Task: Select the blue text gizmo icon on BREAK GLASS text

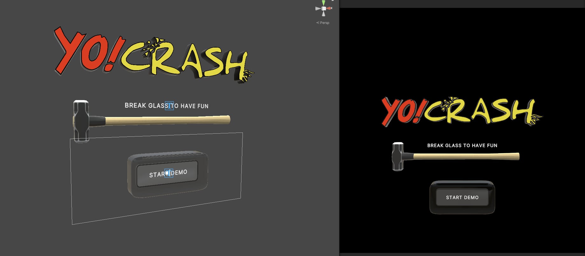Action: click(169, 105)
